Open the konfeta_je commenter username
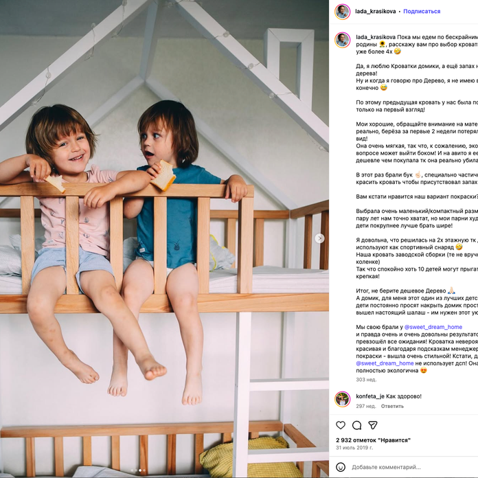 pos(370,396)
